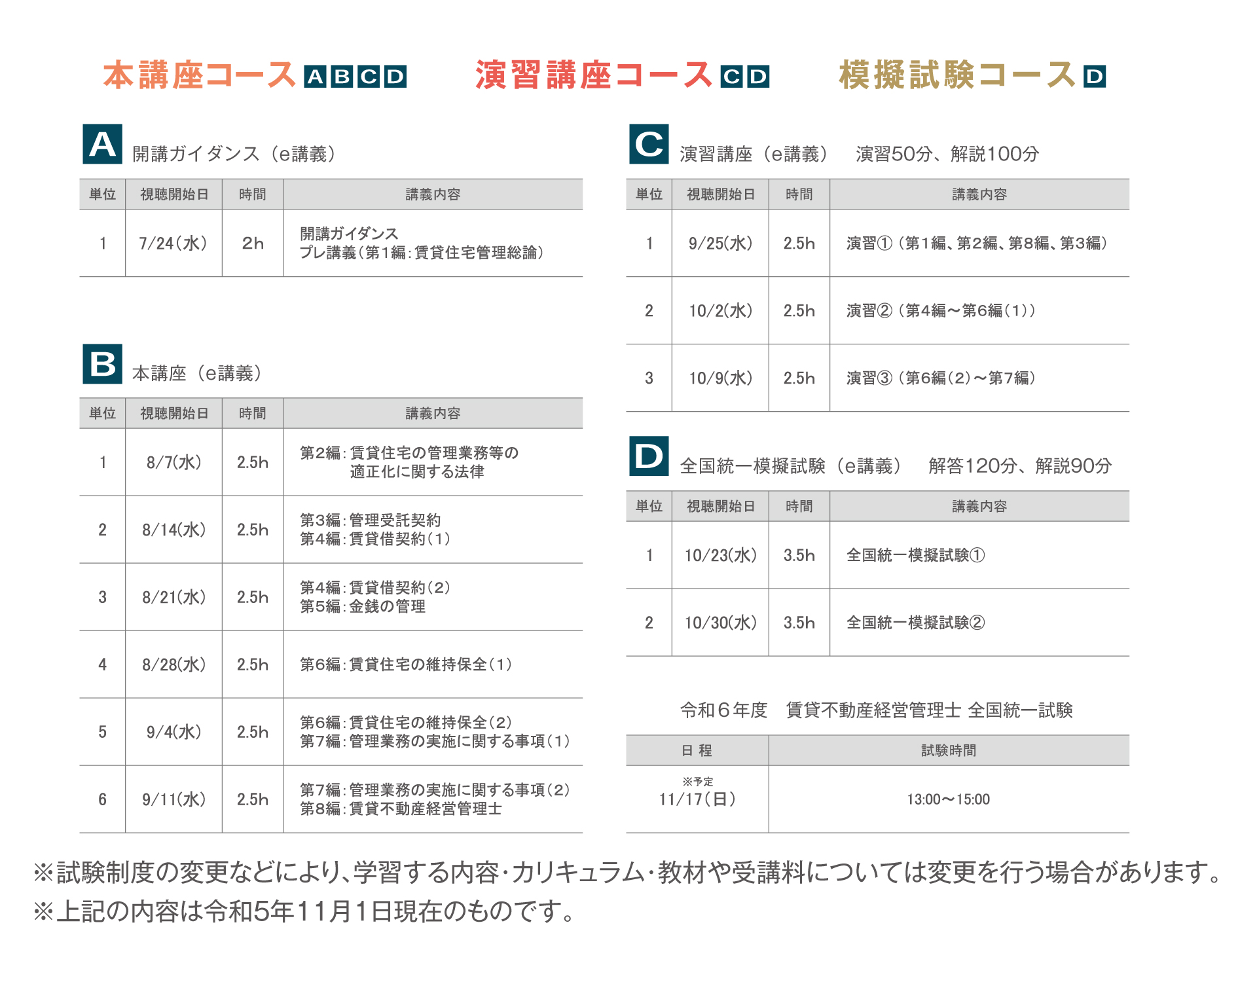Click the 日程 column header
The image size is (1257, 982).
tap(697, 750)
